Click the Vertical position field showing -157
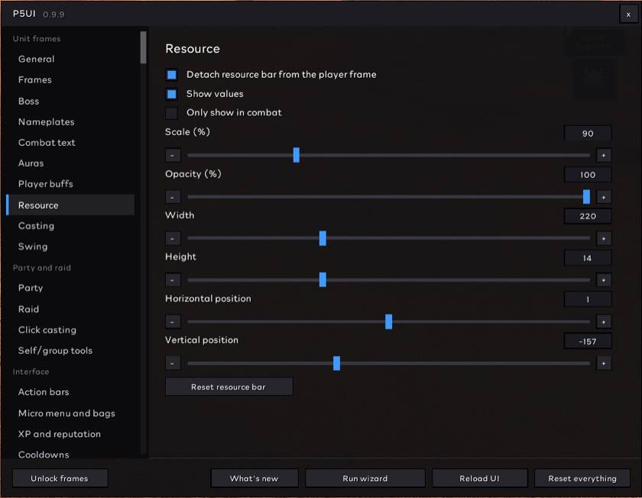Viewport: 642px width, 498px height. [x=588, y=341]
